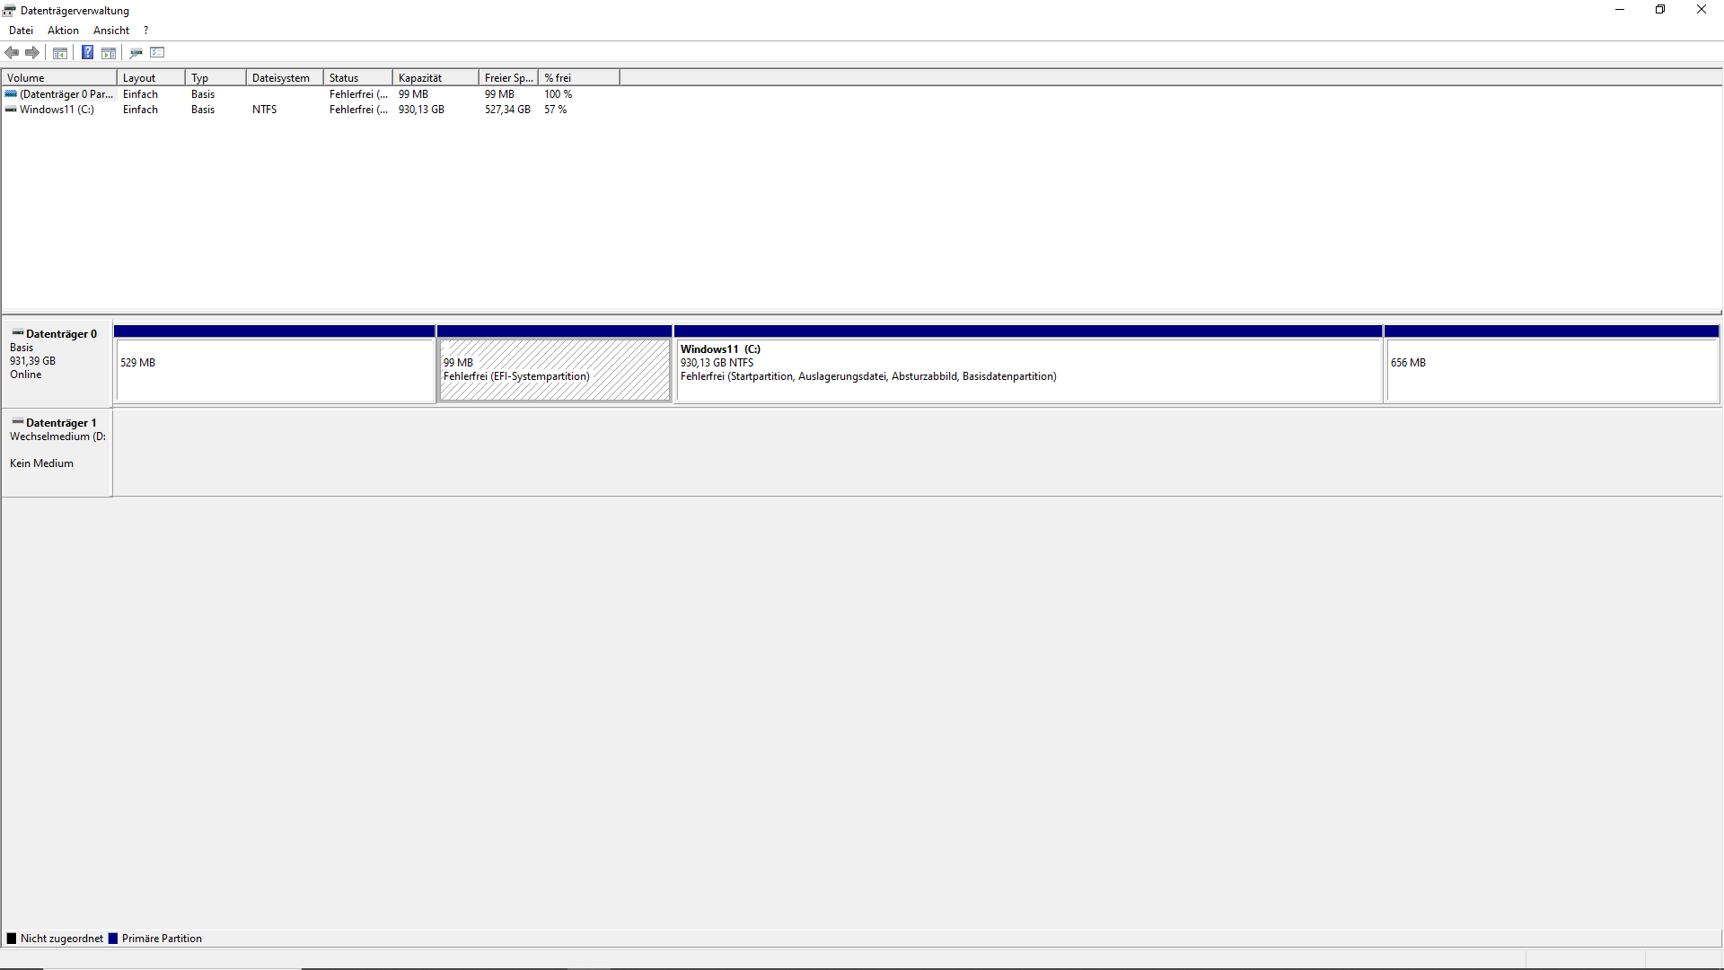Click the blue Help question mark icon

point(87,53)
